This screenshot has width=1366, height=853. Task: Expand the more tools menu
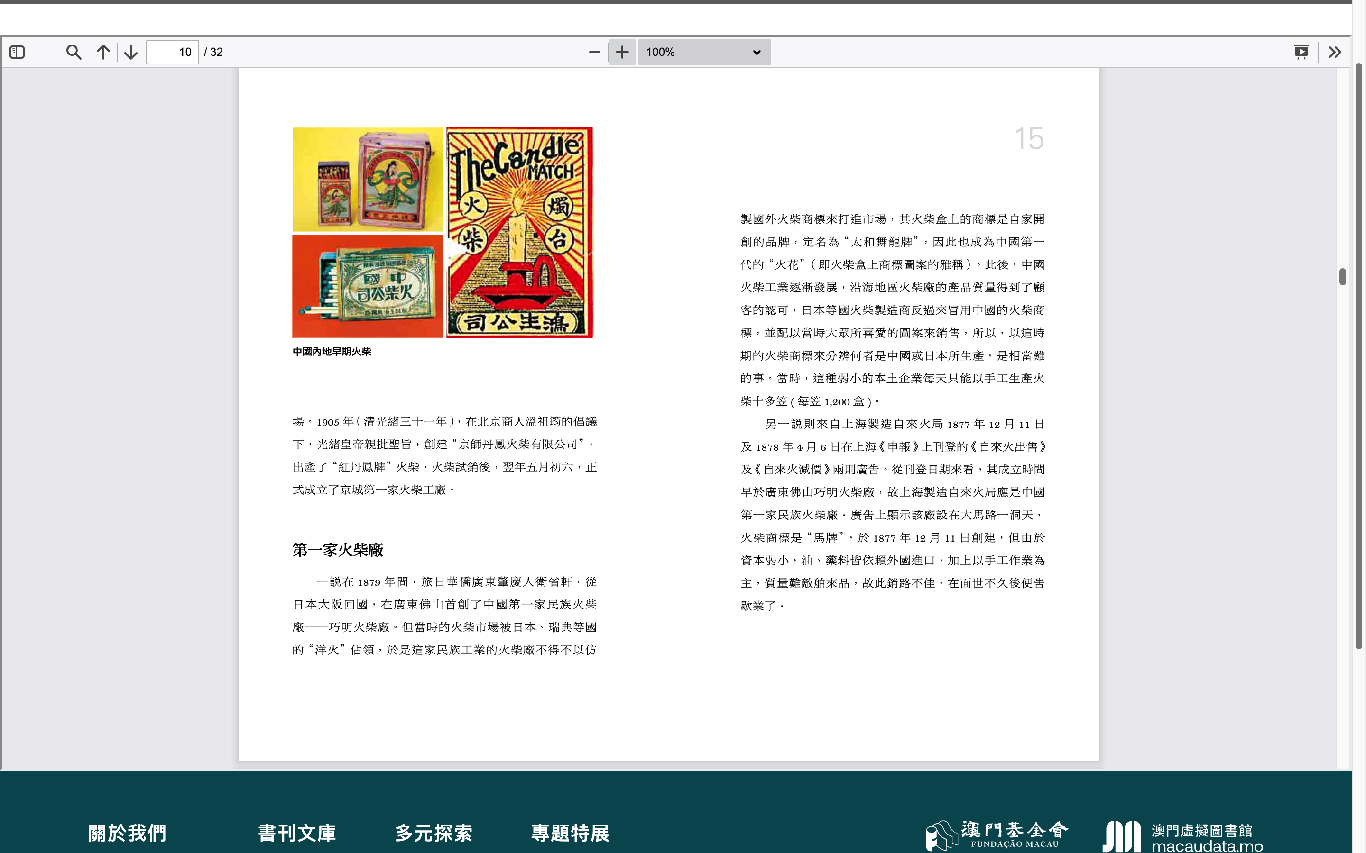[1334, 51]
